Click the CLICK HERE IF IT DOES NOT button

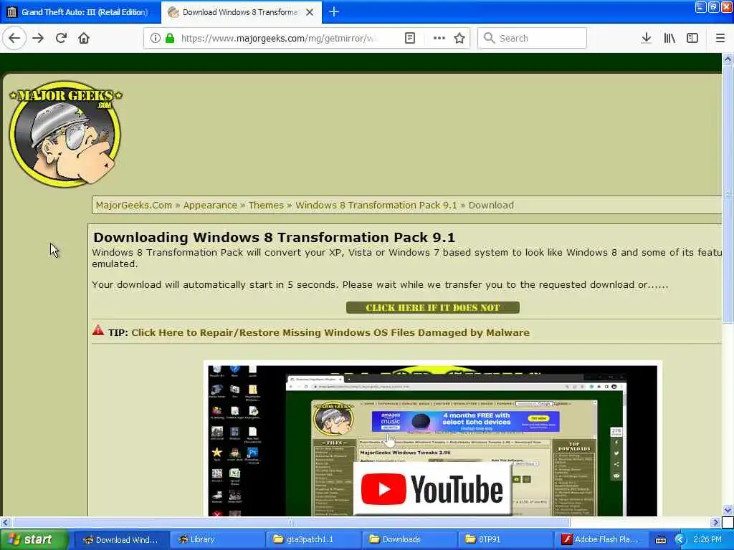432,308
